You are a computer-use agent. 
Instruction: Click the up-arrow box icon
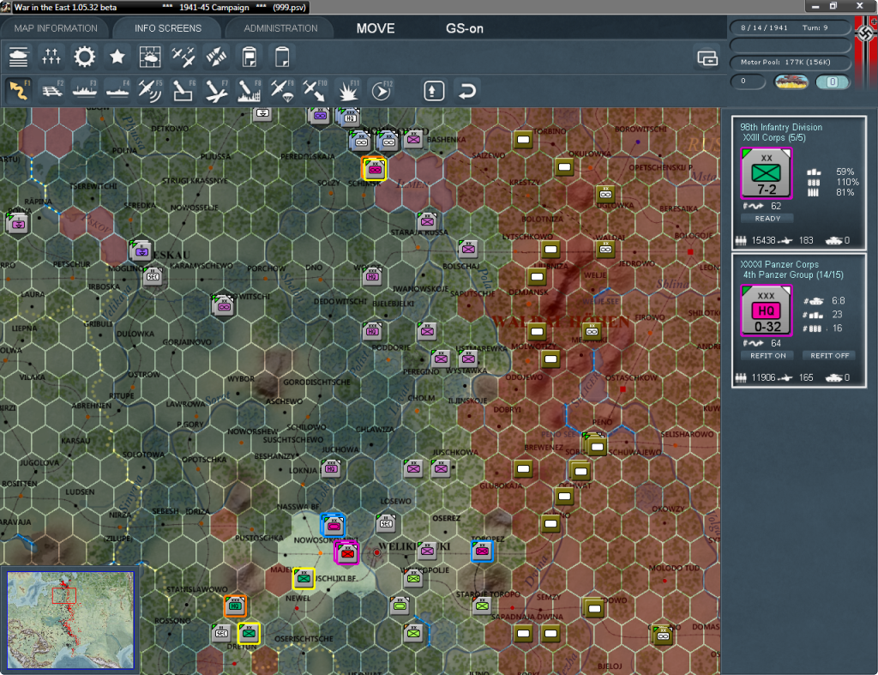pyautogui.click(x=434, y=91)
